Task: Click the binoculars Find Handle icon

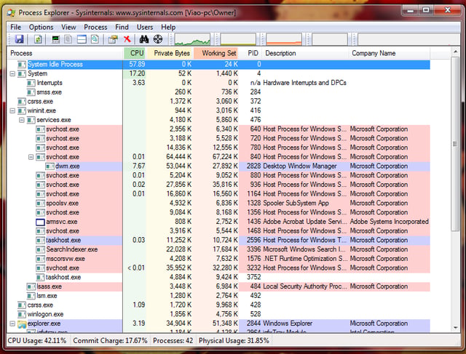Action: pyautogui.click(x=144, y=39)
